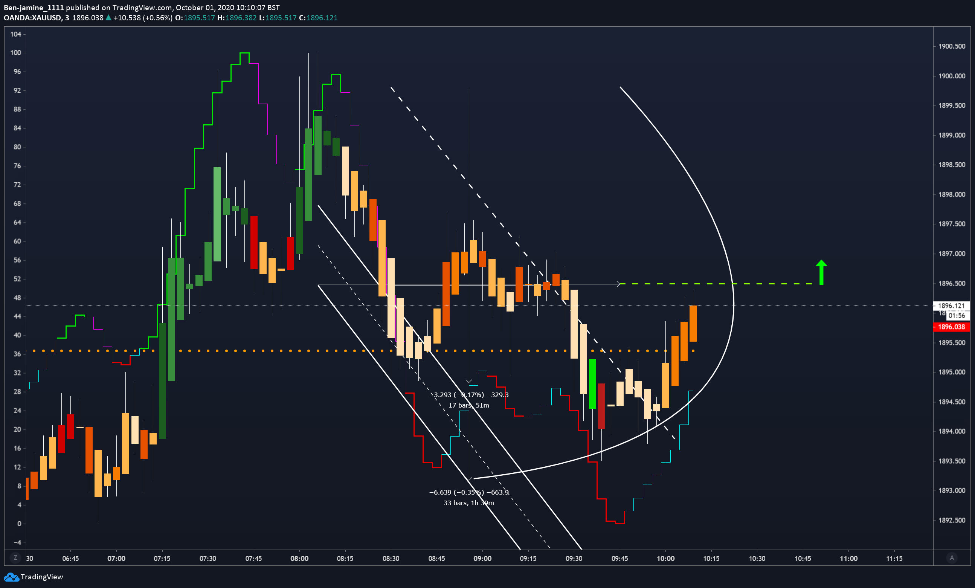Screen dimensions: 975x588
Task: Click the 1892.500 price axis label
Action: pos(952,520)
